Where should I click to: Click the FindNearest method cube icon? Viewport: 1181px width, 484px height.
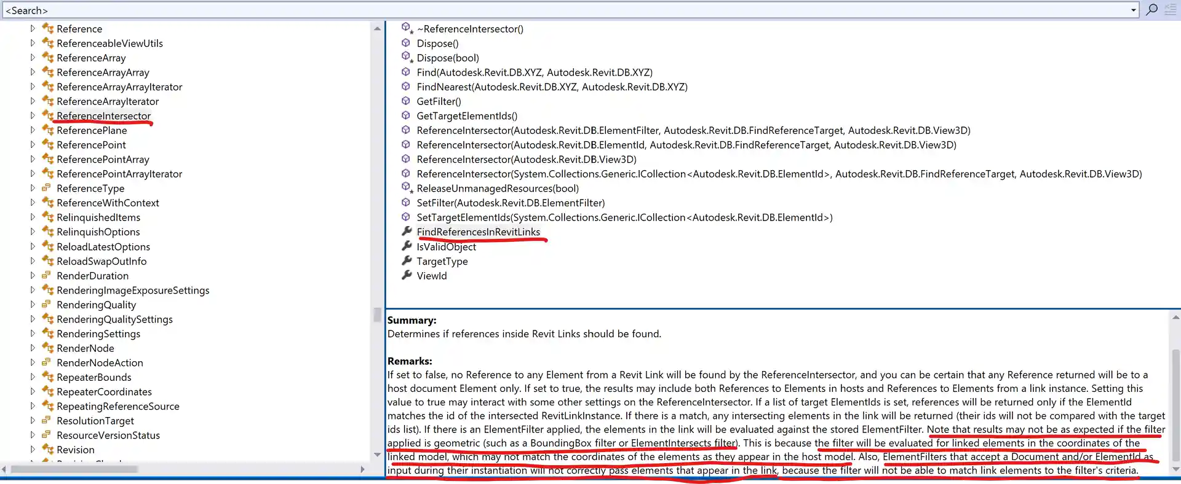406,87
